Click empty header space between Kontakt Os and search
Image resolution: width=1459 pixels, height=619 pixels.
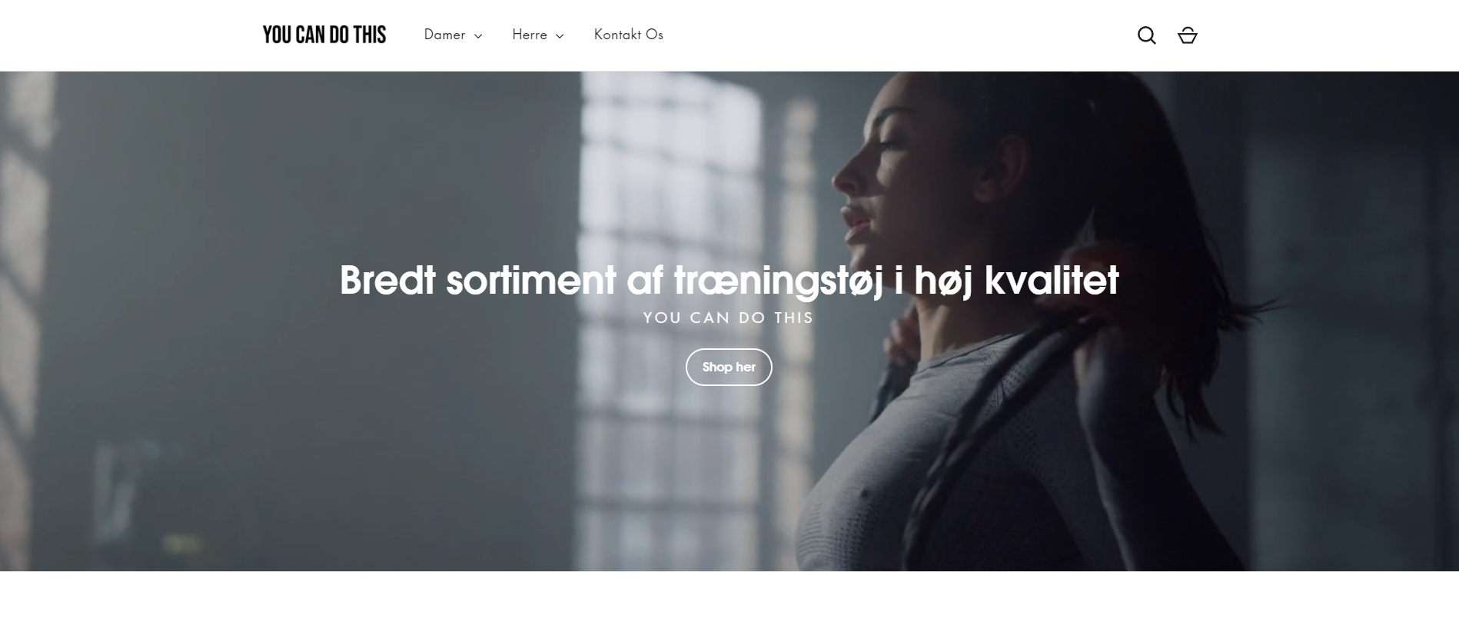click(x=899, y=35)
